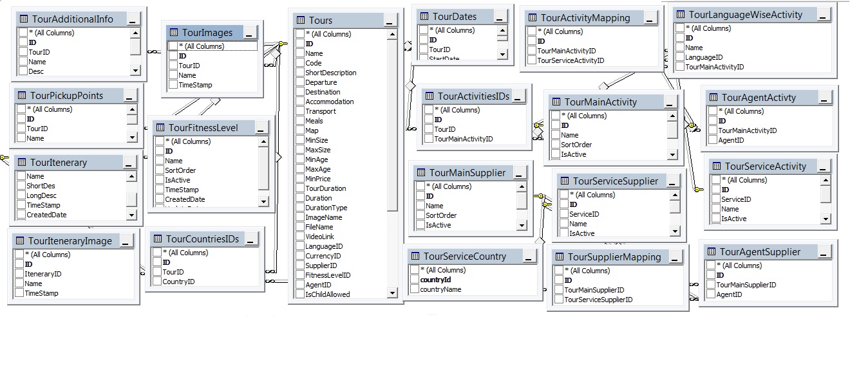This screenshot has width=850, height=369.
Task: Click scroll-down arrow in the TourFitnessLevel table
Action: pyautogui.click(x=263, y=201)
